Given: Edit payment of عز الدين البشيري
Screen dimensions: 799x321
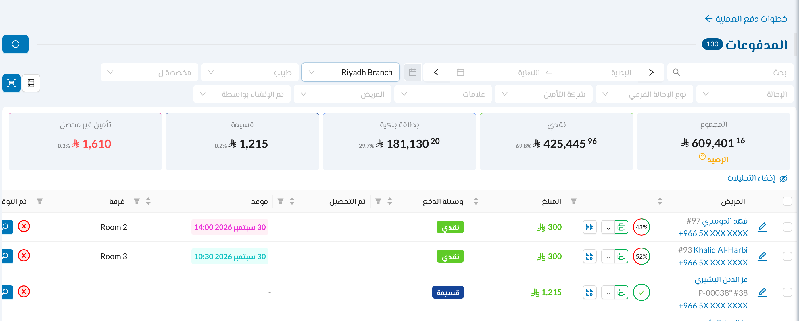Looking at the screenshot, I should [x=762, y=292].
